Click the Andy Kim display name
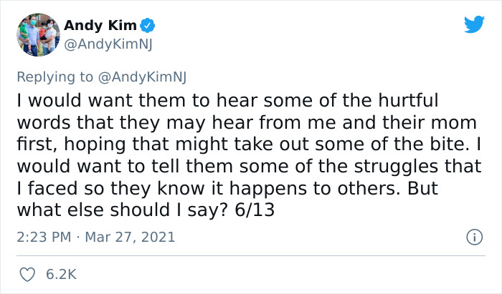Screen dimensions: 502x294 pyautogui.click(x=100, y=26)
